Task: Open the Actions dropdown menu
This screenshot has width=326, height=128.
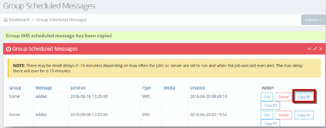Action: tap(313, 20)
